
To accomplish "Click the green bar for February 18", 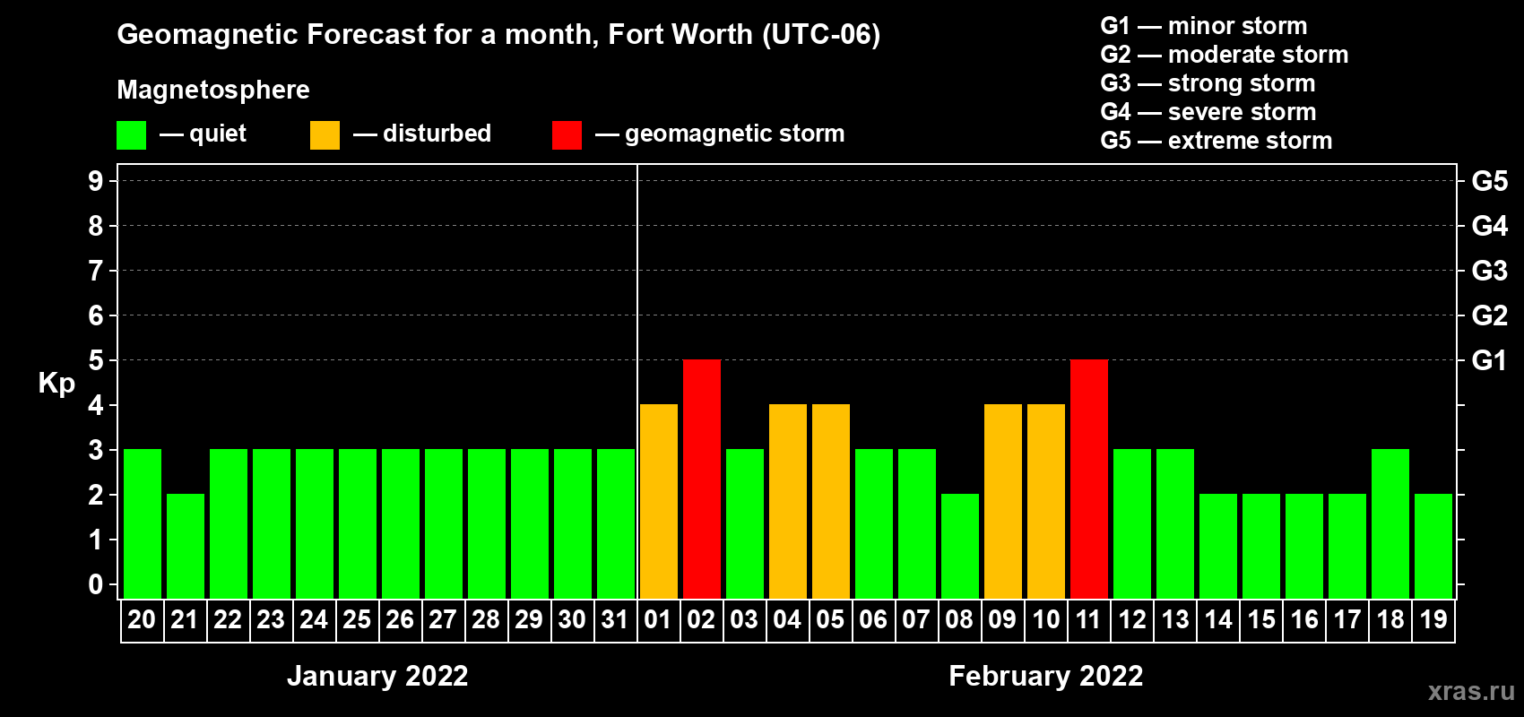I will (1390, 523).
